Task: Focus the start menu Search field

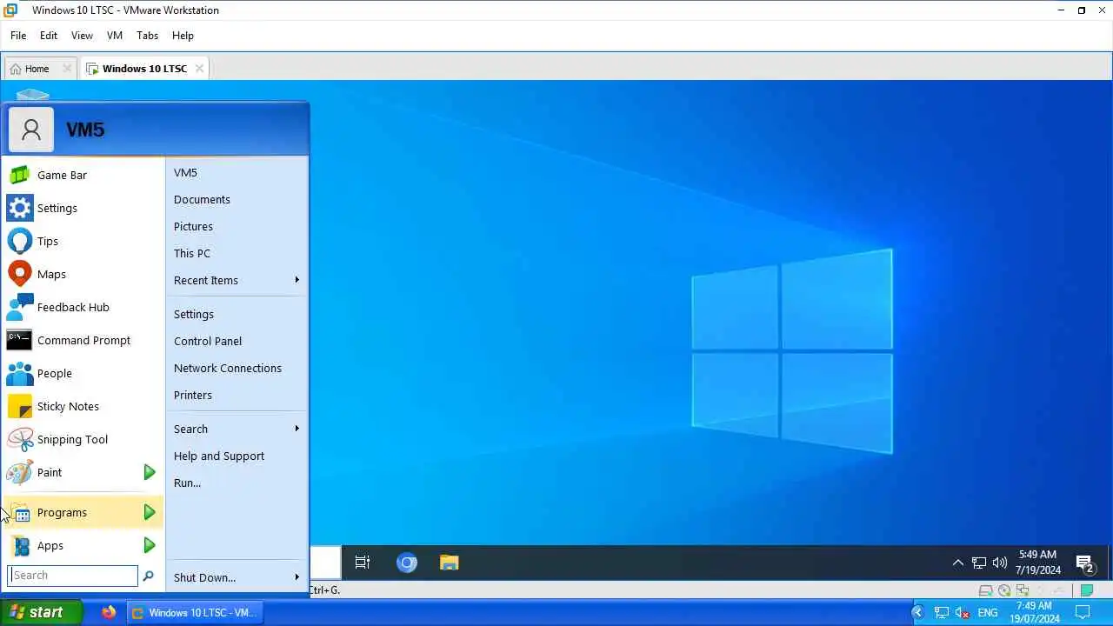Action: coord(73,576)
